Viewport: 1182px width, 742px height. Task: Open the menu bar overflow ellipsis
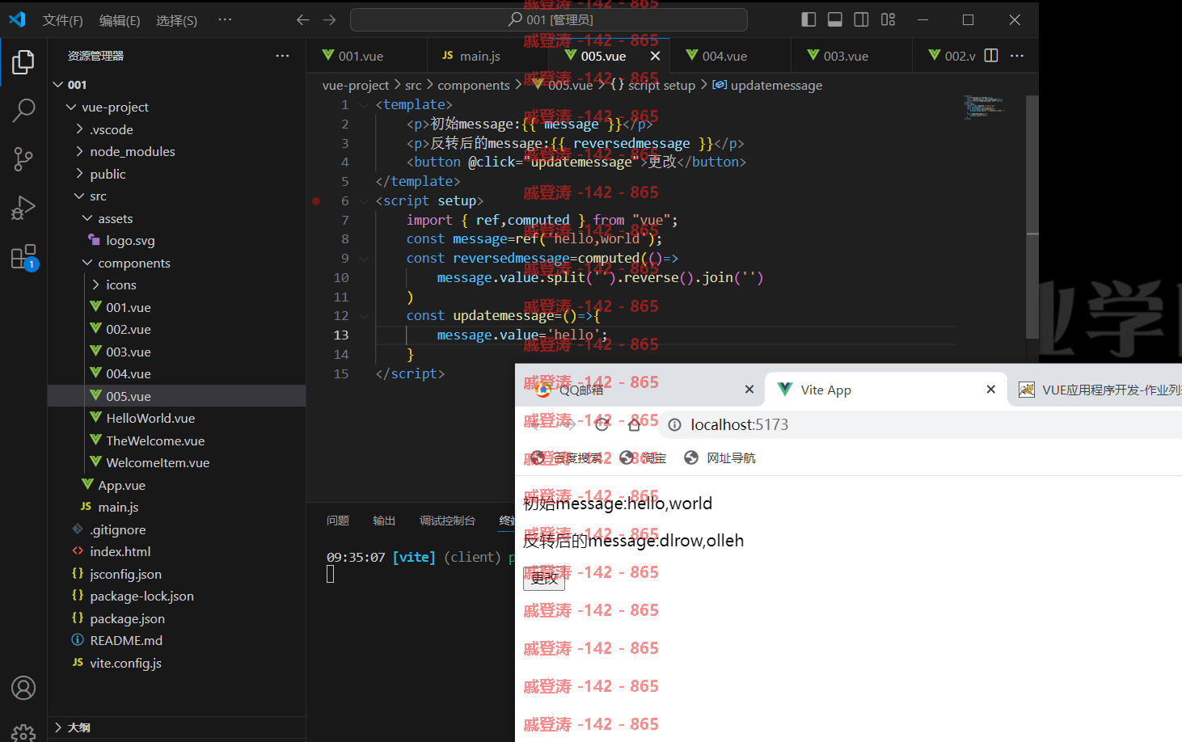226,19
